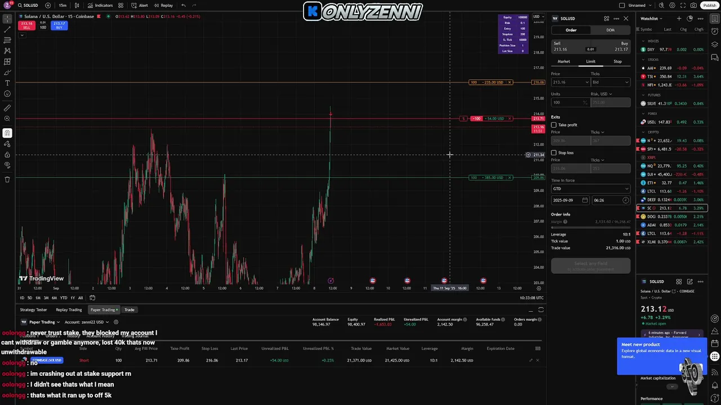This screenshot has height=405, width=721.
Task: Start bar Replay mode
Action: click(163, 6)
